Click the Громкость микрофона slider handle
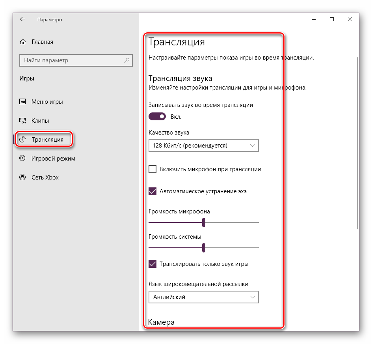The image size is (372, 344). [x=204, y=222]
